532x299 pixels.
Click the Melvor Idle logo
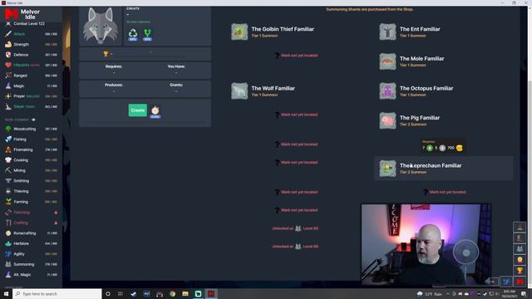click(22, 14)
